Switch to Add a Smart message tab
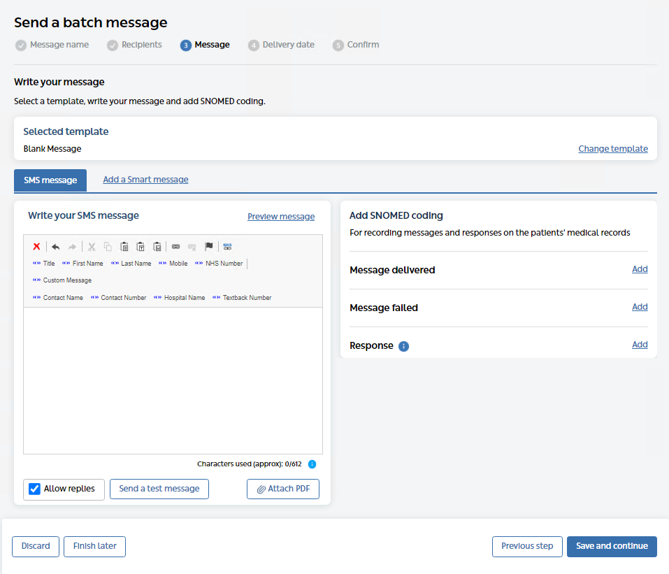Viewport: 669px width, 574px height. coord(145,180)
